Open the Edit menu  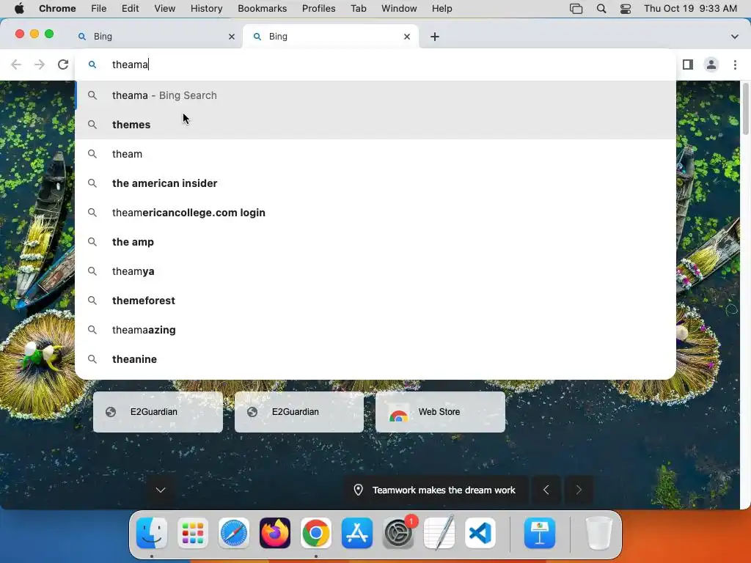pyautogui.click(x=131, y=9)
